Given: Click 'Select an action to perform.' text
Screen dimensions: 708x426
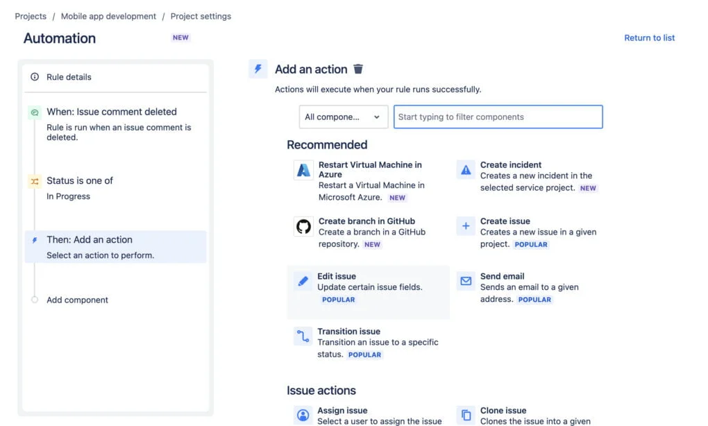Looking at the screenshot, I should pyautogui.click(x=100, y=255).
